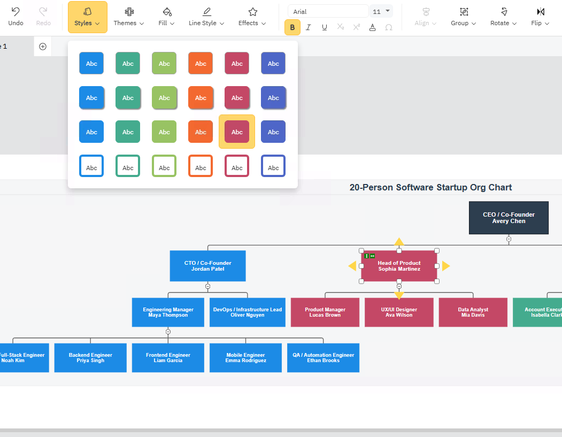
Task: Click the Undo button
Action: [16, 17]
